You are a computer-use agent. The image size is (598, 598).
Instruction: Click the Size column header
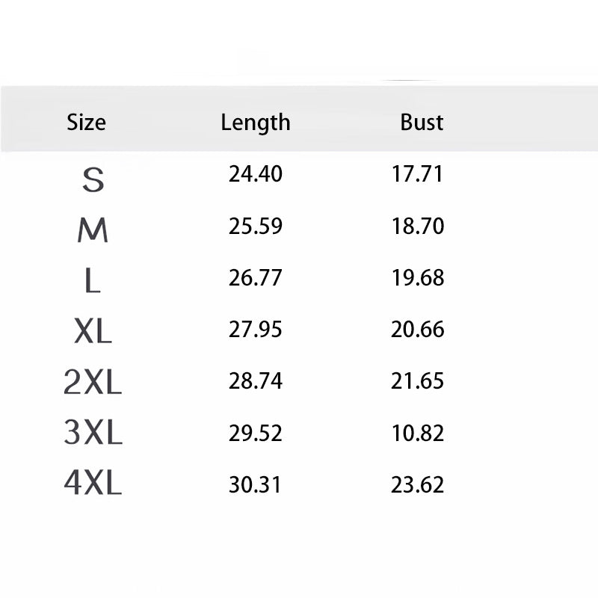[x=86, y=123]
